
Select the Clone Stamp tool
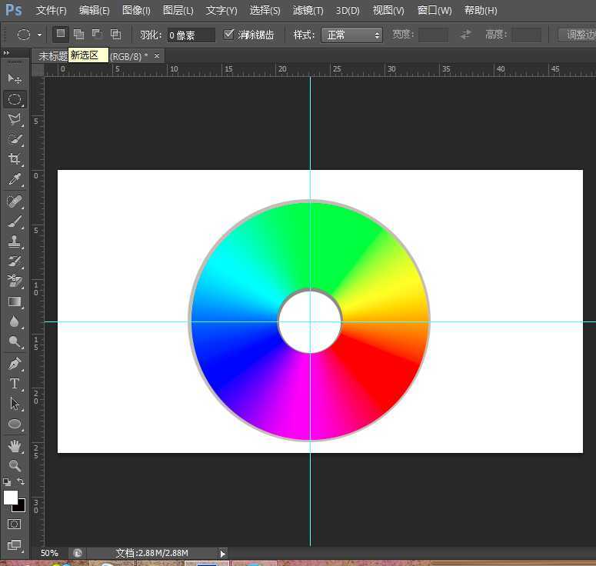point(15,241)
